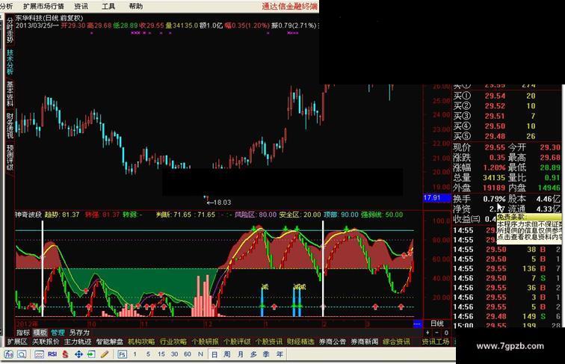Open the 帮助 menu
This screenshot has width=565, height=364.
[x=135, y=6]
